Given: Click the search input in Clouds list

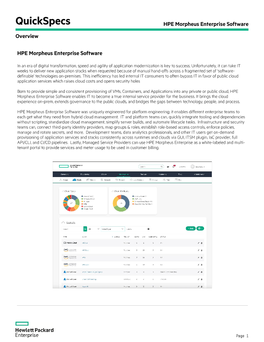Looking at the screenshot, I should tap(72, 229).
